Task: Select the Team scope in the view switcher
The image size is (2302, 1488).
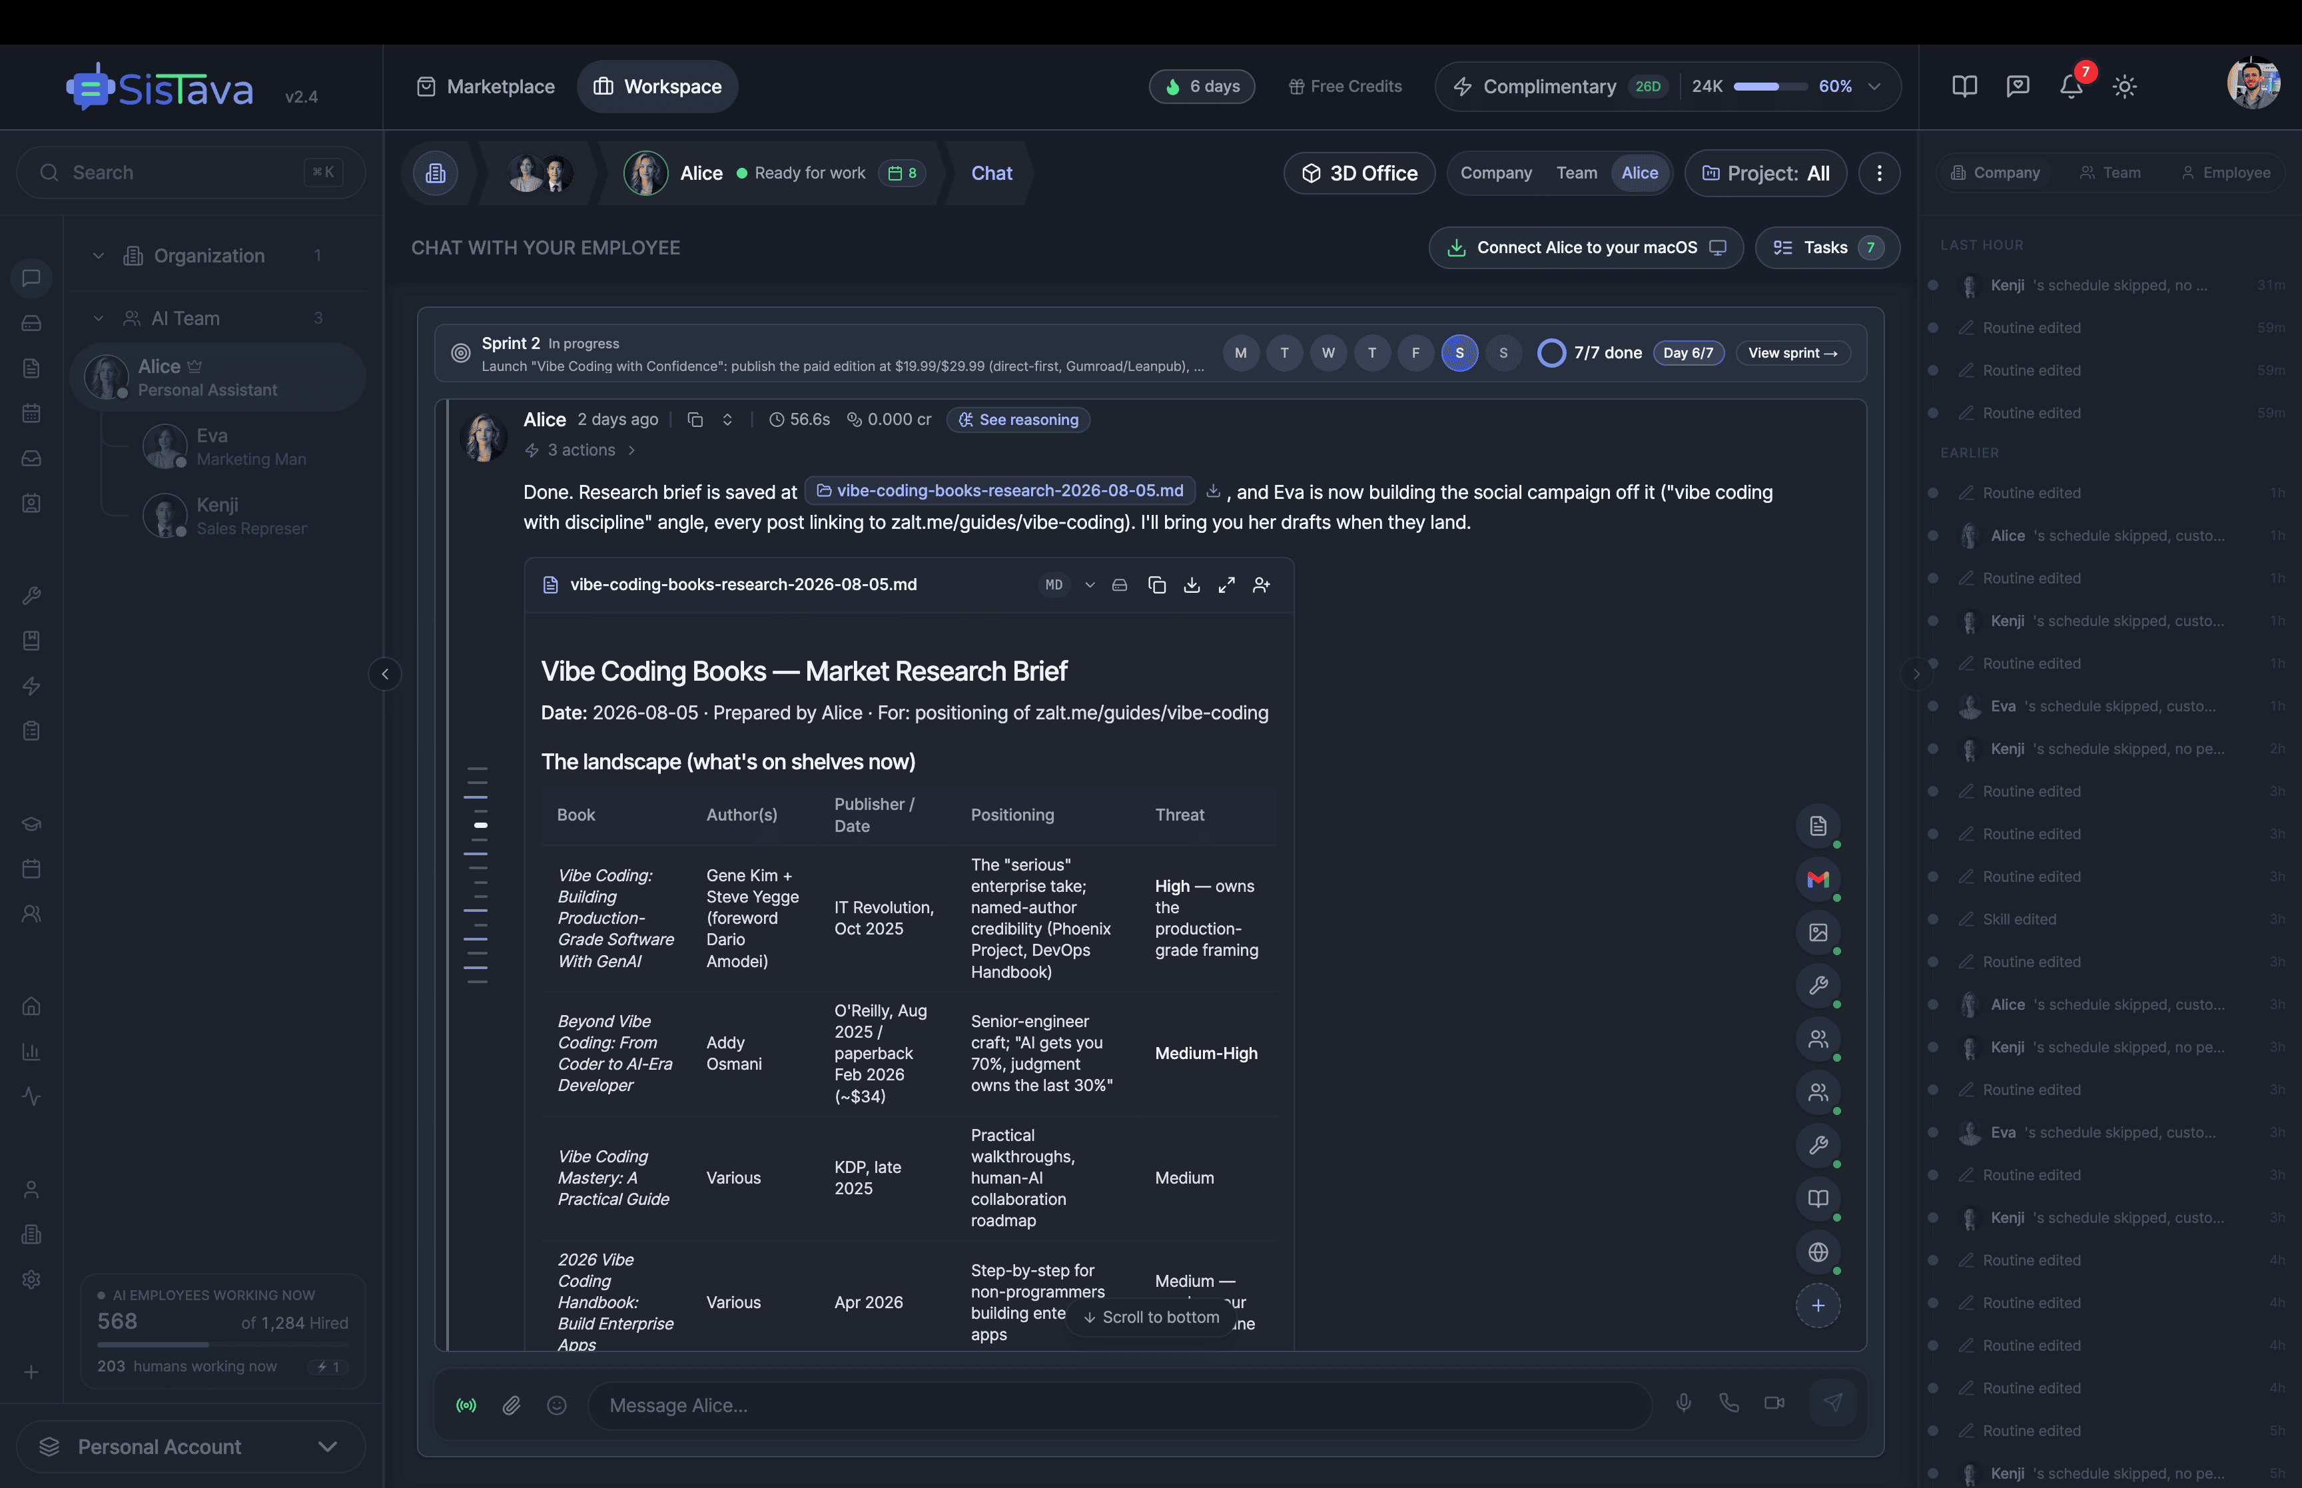Action: (x=1577, y=173)
